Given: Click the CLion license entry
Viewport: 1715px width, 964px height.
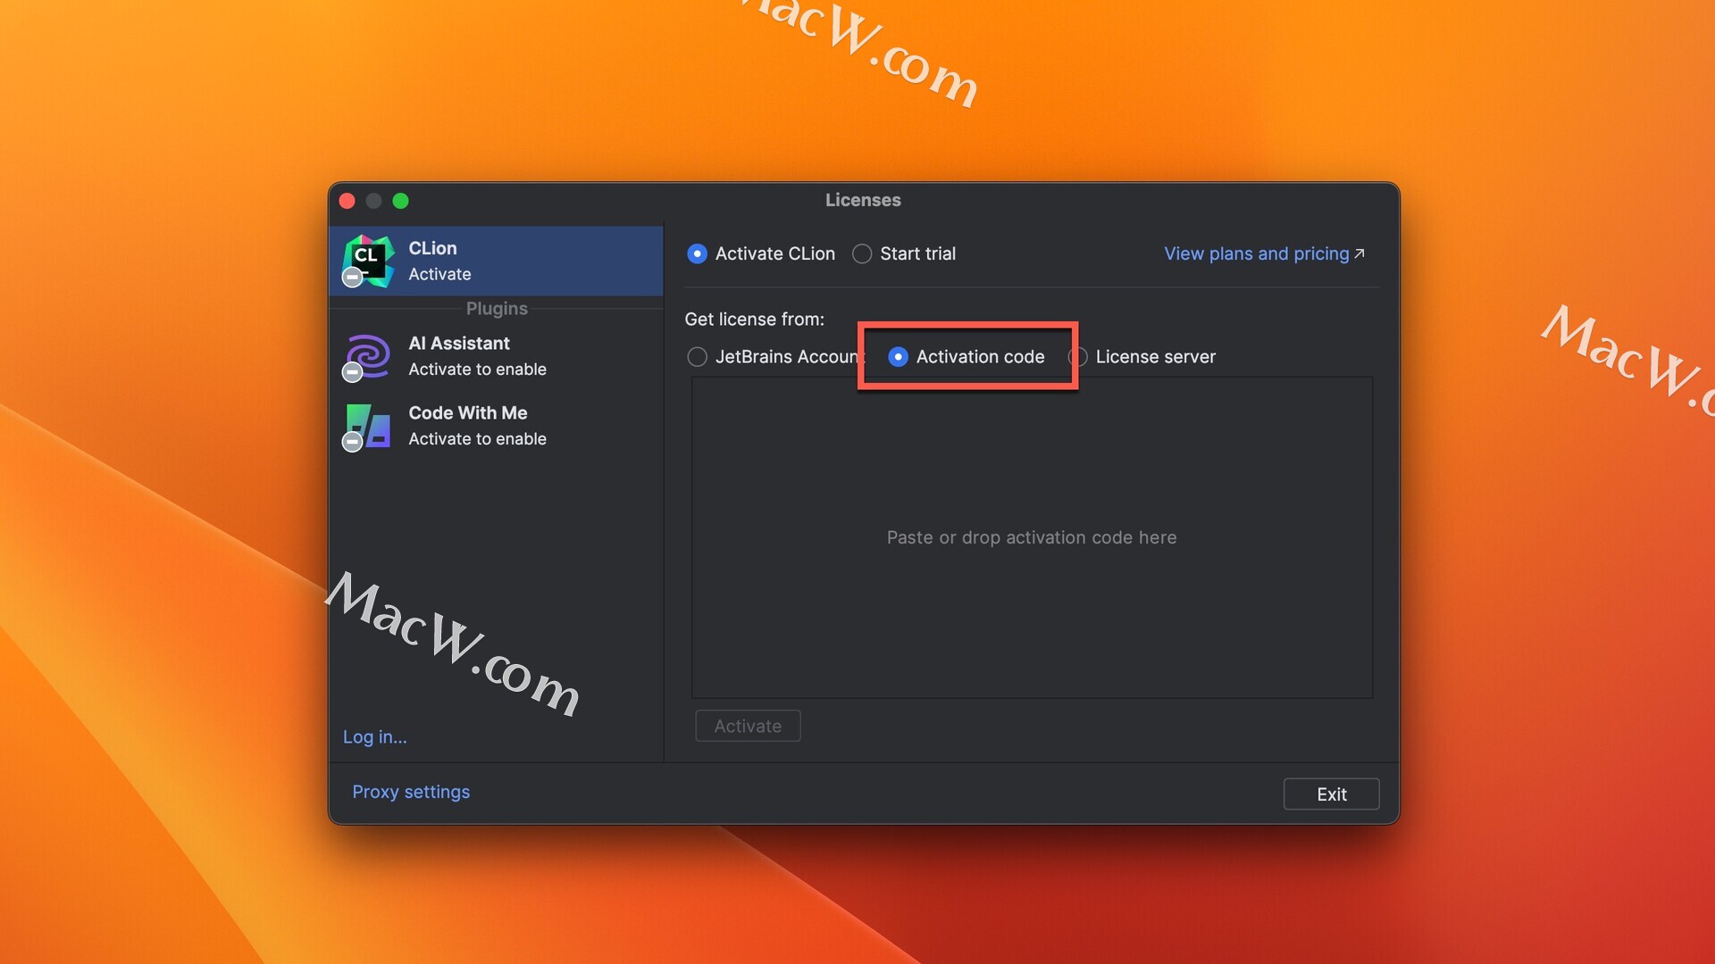Looking at the screenshot, I should [496, 260].
